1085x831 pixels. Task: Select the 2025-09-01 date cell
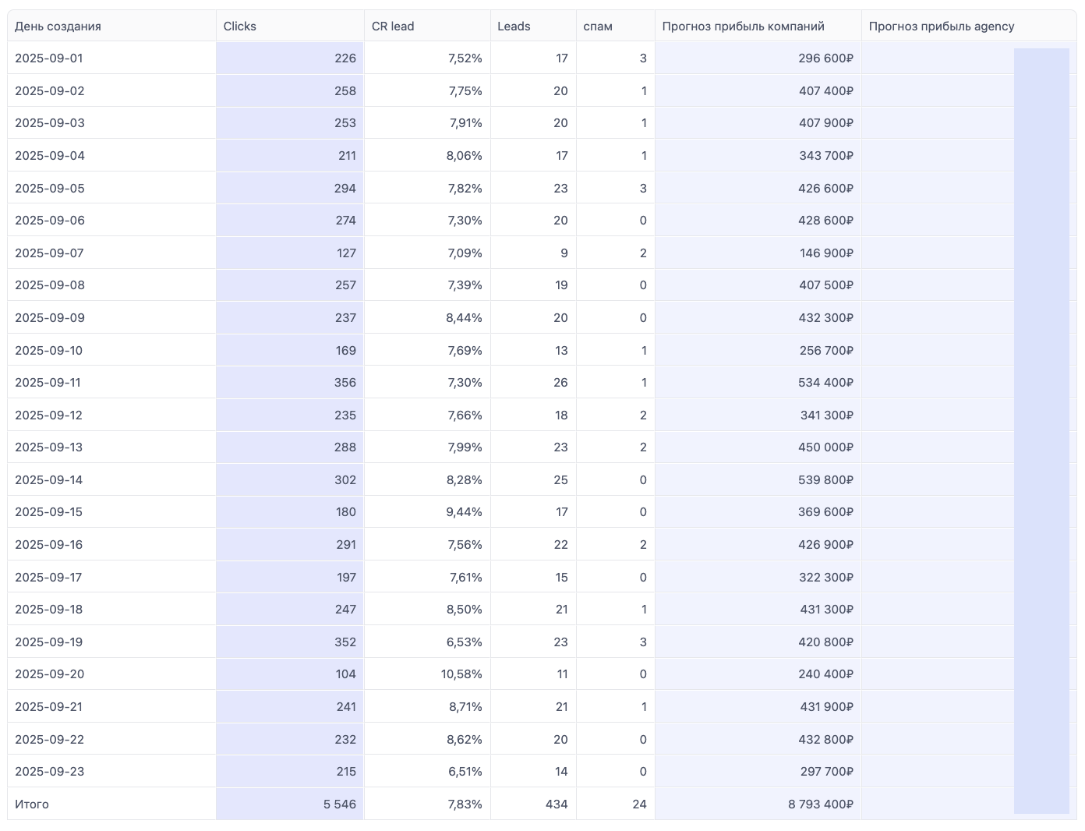point(49,58)
